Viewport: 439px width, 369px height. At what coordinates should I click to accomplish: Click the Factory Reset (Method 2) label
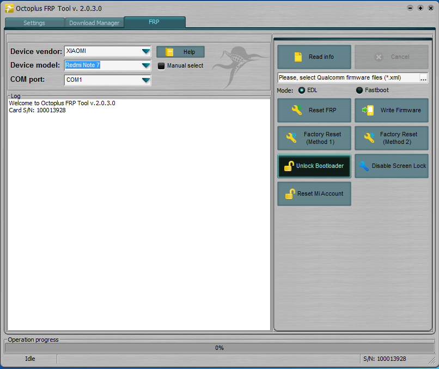398,138
